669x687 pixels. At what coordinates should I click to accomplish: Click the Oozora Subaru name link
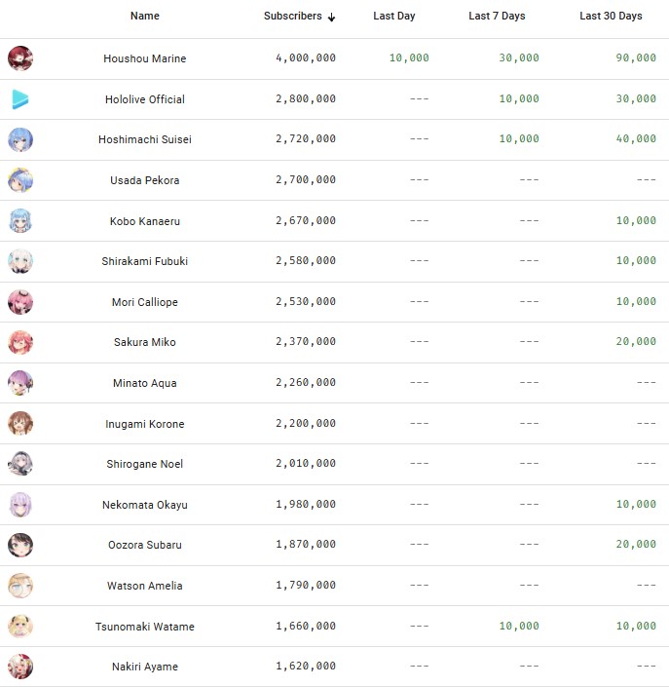click(144, 545)
